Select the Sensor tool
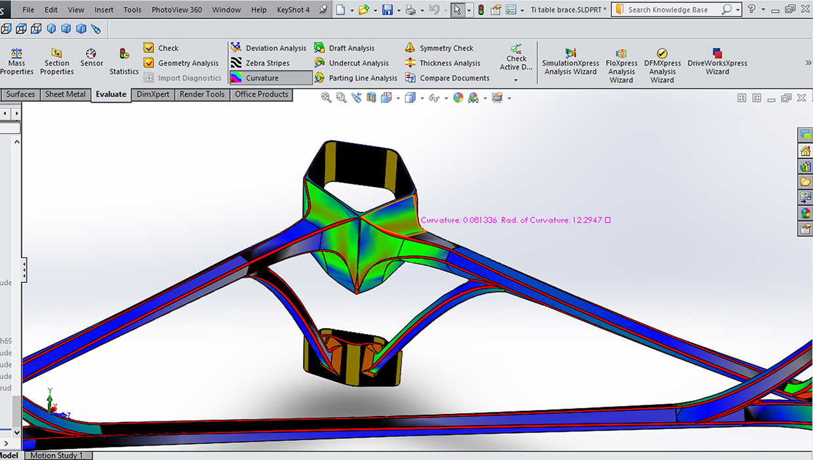Viewport: 813px width, 460px height. pos(91,58)
